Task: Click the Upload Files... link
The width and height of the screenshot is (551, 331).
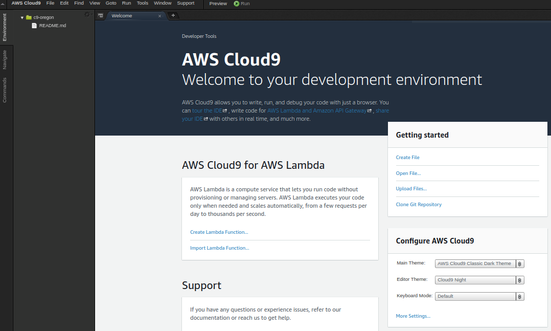Action: [411, 189]
